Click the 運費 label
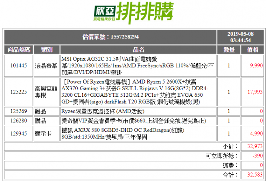The width and height of the screenshot is (266, 181). [231, 165]
